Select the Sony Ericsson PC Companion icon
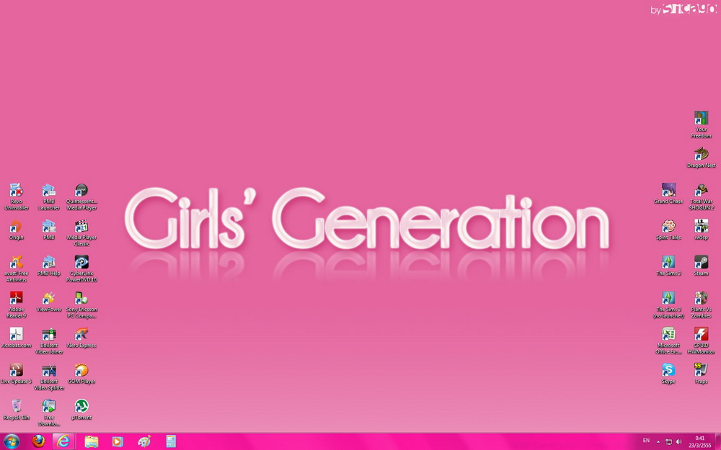Viewport: 721px width, 450px height. pos(81,305)
